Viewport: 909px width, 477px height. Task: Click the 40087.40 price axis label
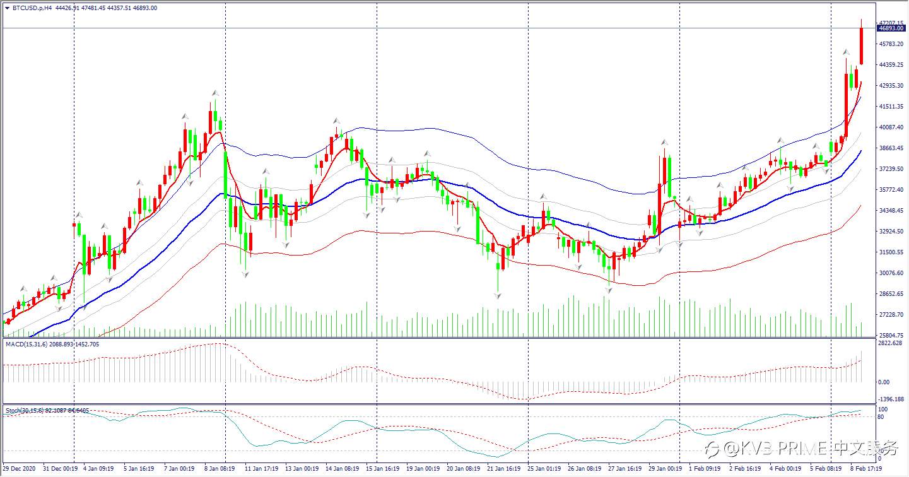[x=892, y=127]
